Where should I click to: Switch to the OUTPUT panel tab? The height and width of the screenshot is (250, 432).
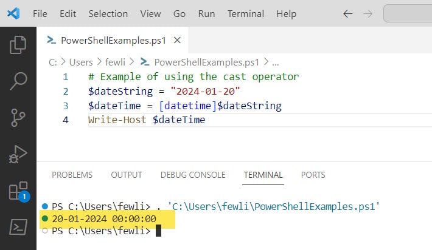[x=127, y=175]
